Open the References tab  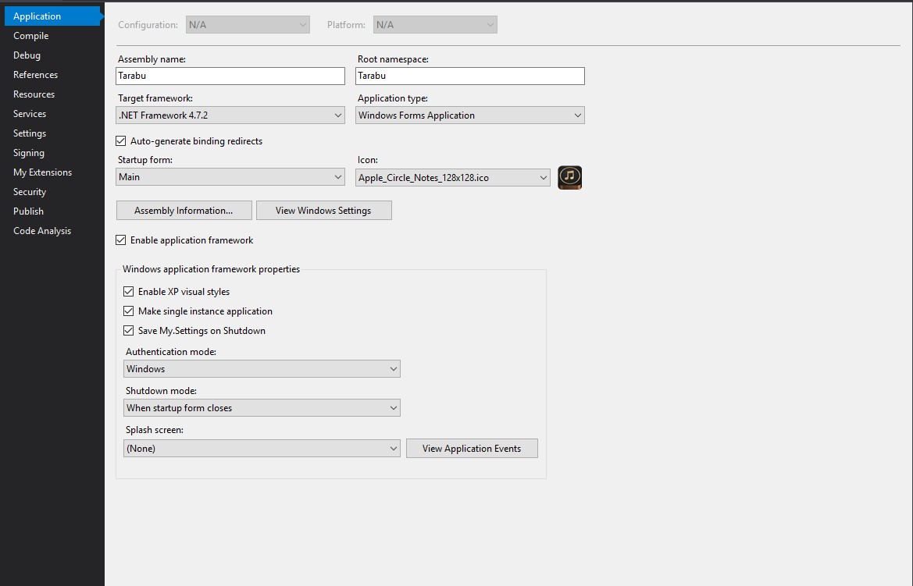click(x=36, y=75)
